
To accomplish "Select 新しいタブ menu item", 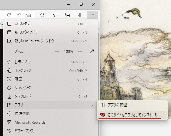I will (51, 24).
